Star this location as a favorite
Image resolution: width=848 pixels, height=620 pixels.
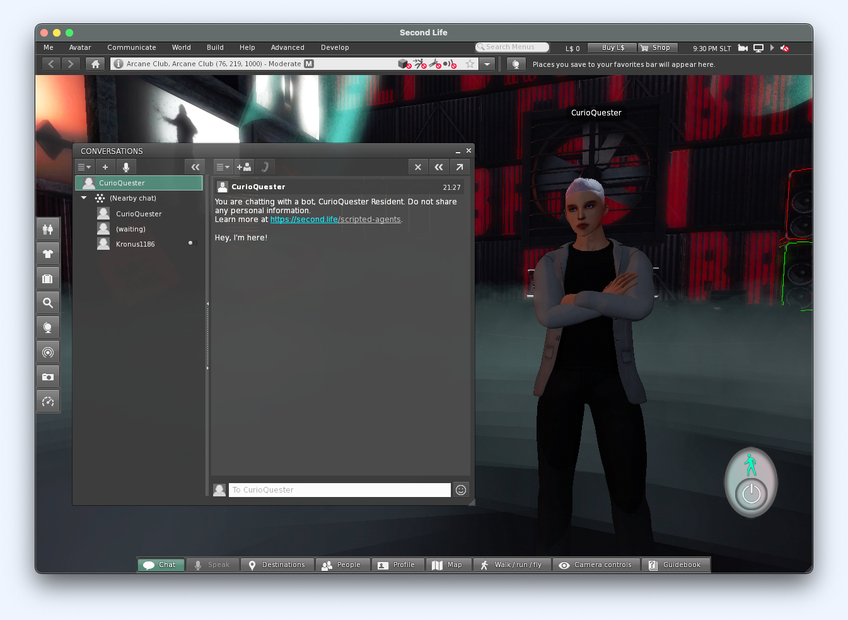pyautogui.click(x=470, y=64)
